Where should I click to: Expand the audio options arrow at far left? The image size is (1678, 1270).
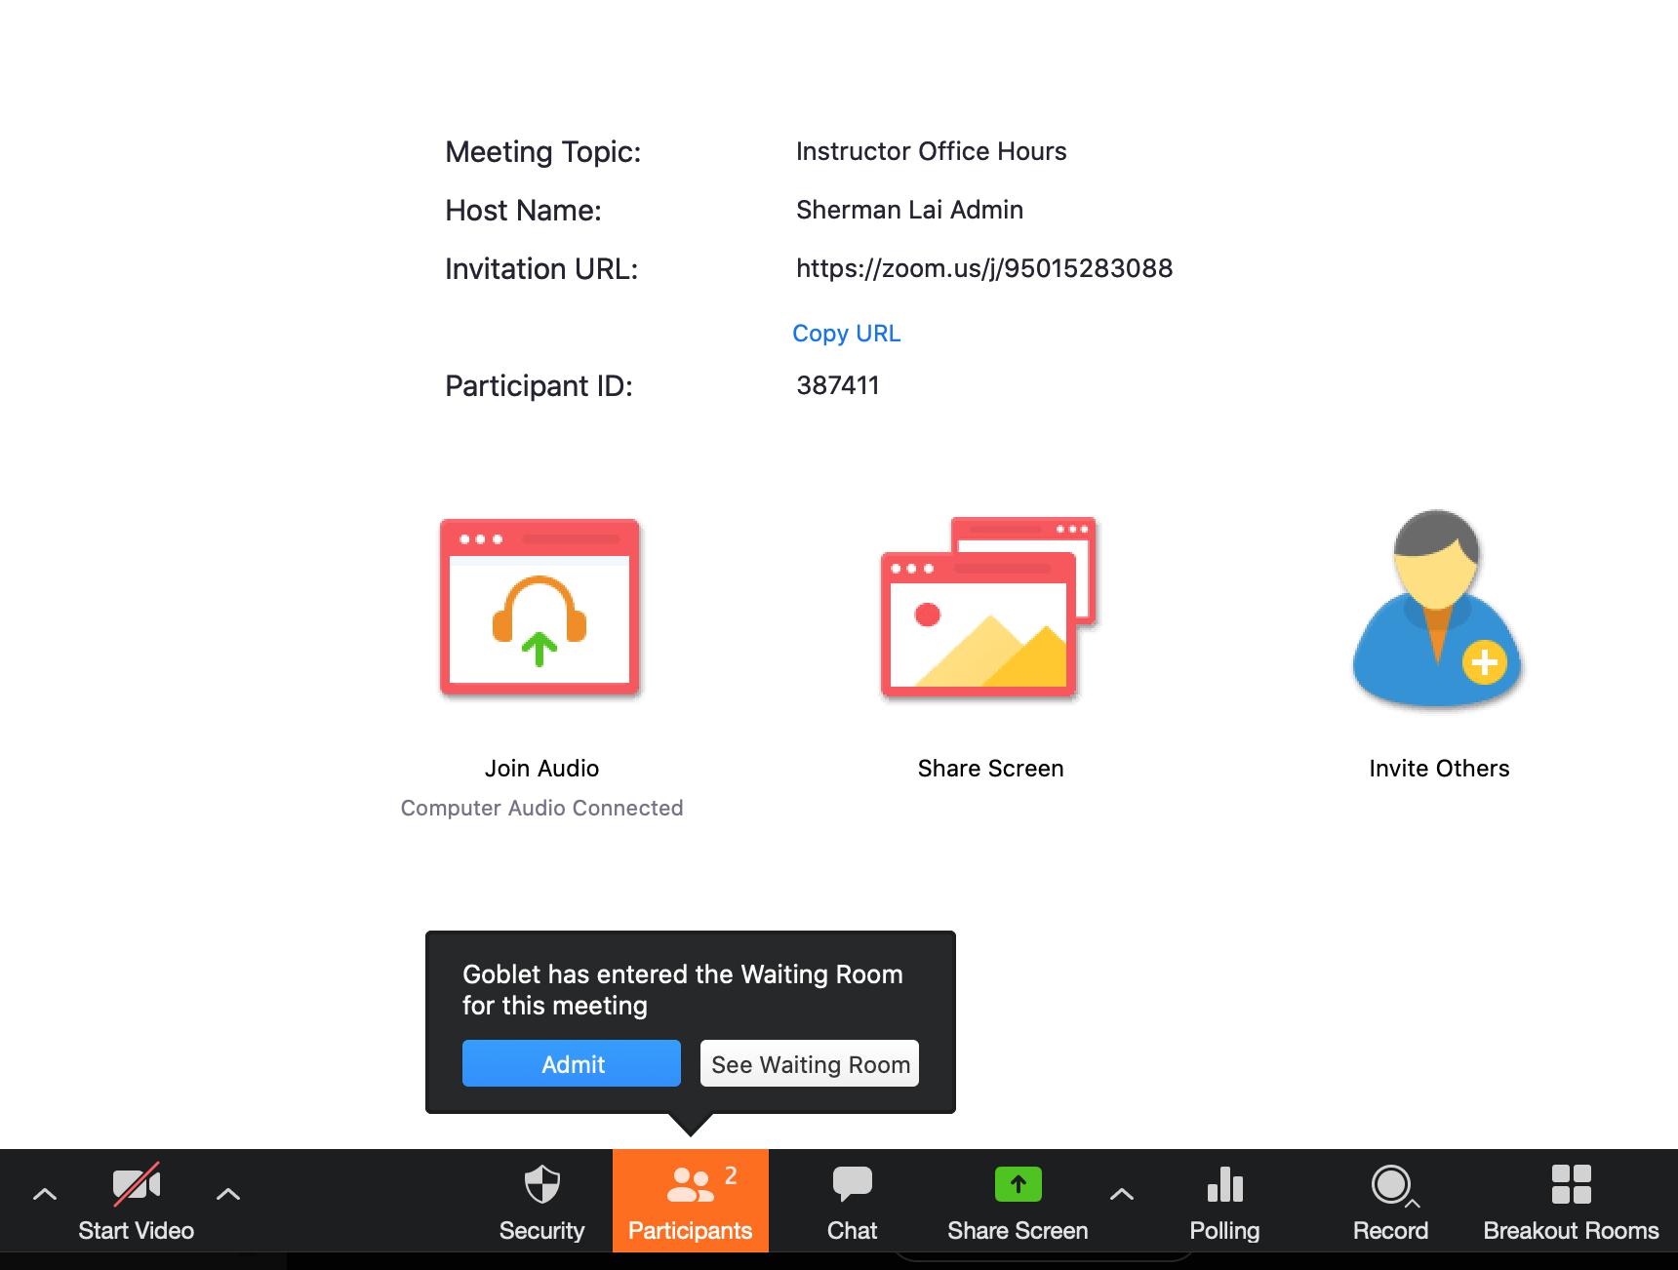[45, 1194]
